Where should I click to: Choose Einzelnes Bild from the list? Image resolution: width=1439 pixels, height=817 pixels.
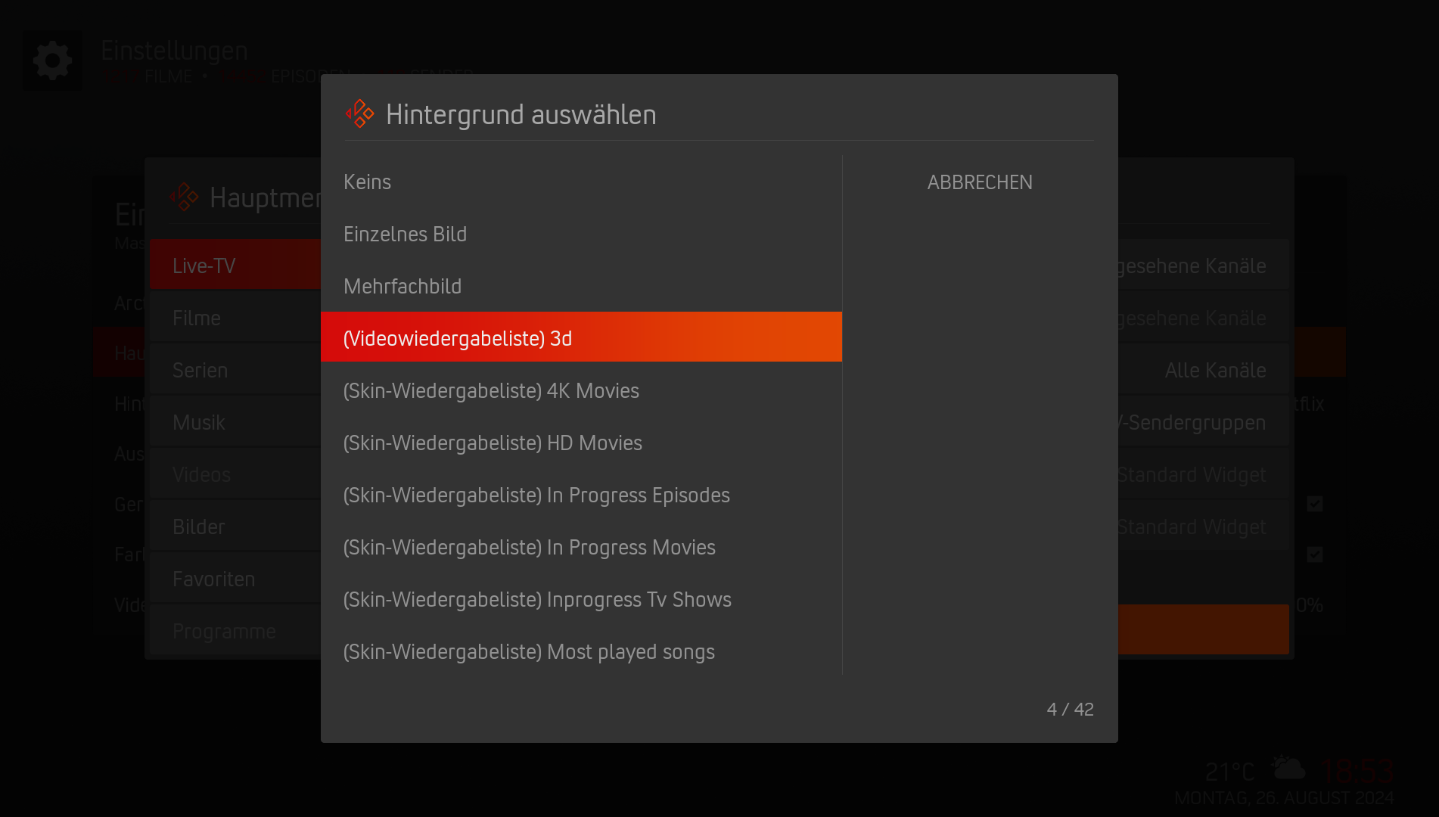[581, 234]
